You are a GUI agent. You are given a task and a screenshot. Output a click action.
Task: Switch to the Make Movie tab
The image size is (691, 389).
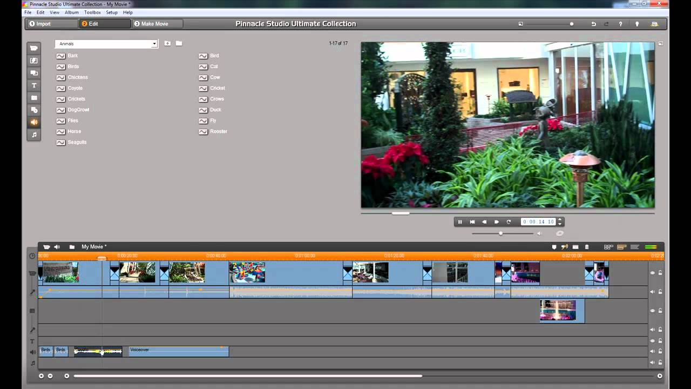157,24
